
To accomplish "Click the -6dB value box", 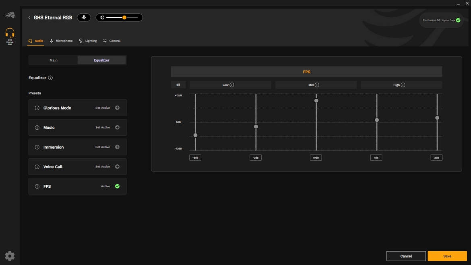I will coord(195,157).
